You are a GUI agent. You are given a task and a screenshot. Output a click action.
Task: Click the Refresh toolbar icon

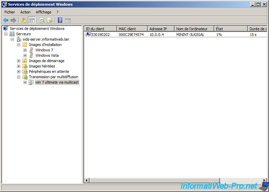pos(42,20)
